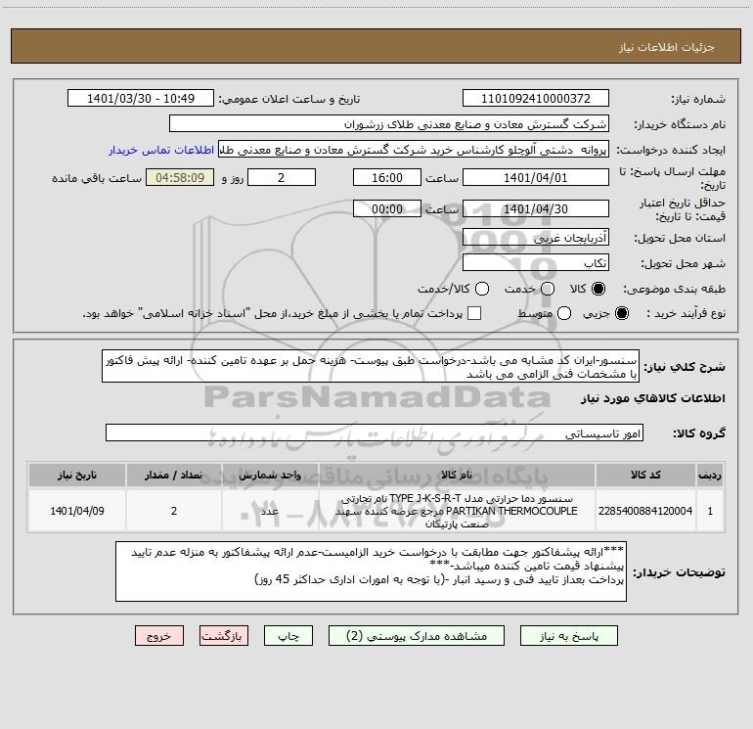Open اطلاعات تماس خریدار link

pos(161,150)
